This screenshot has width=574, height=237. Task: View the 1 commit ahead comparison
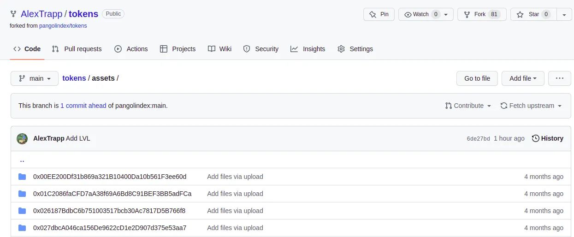(83, 106)
